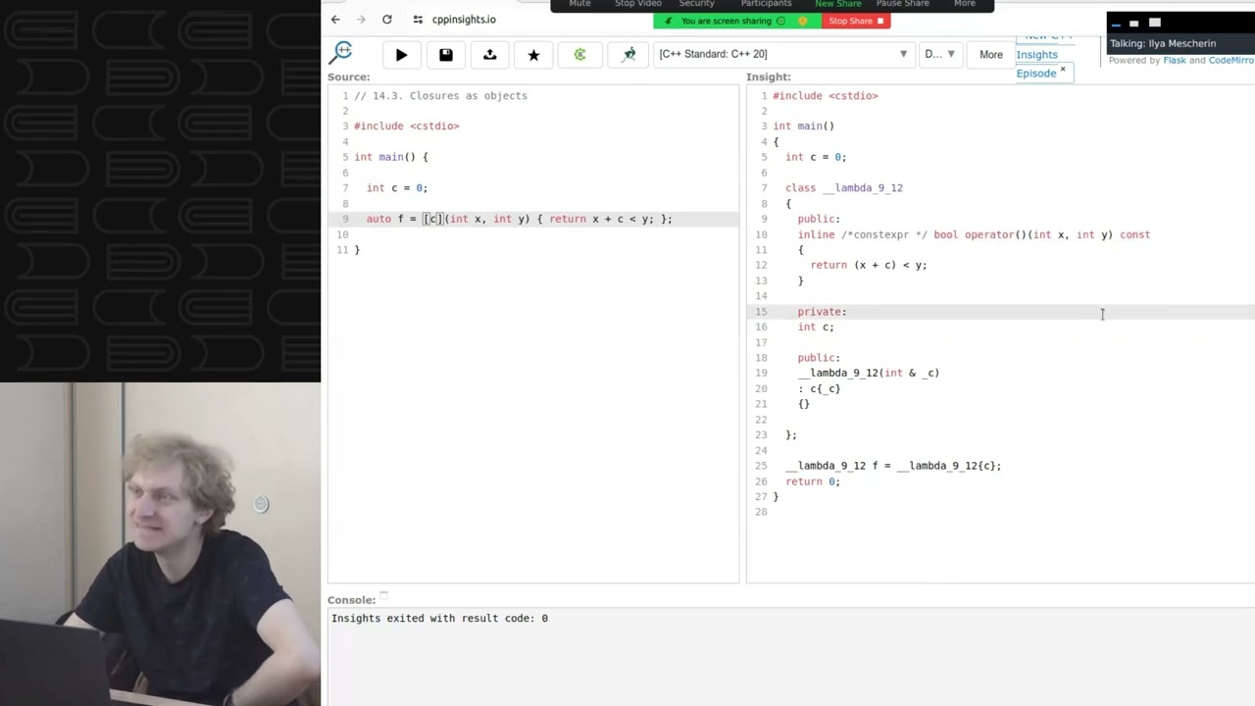Click 'return (x + c) < y;' insight line

coord(868,266)
